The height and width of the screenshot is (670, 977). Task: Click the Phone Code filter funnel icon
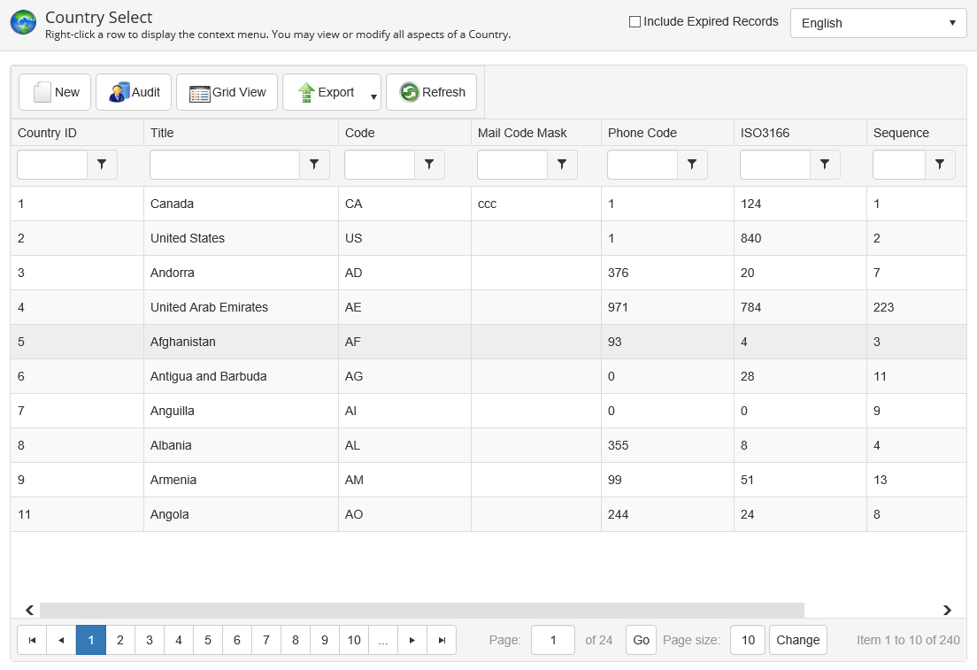692,165
